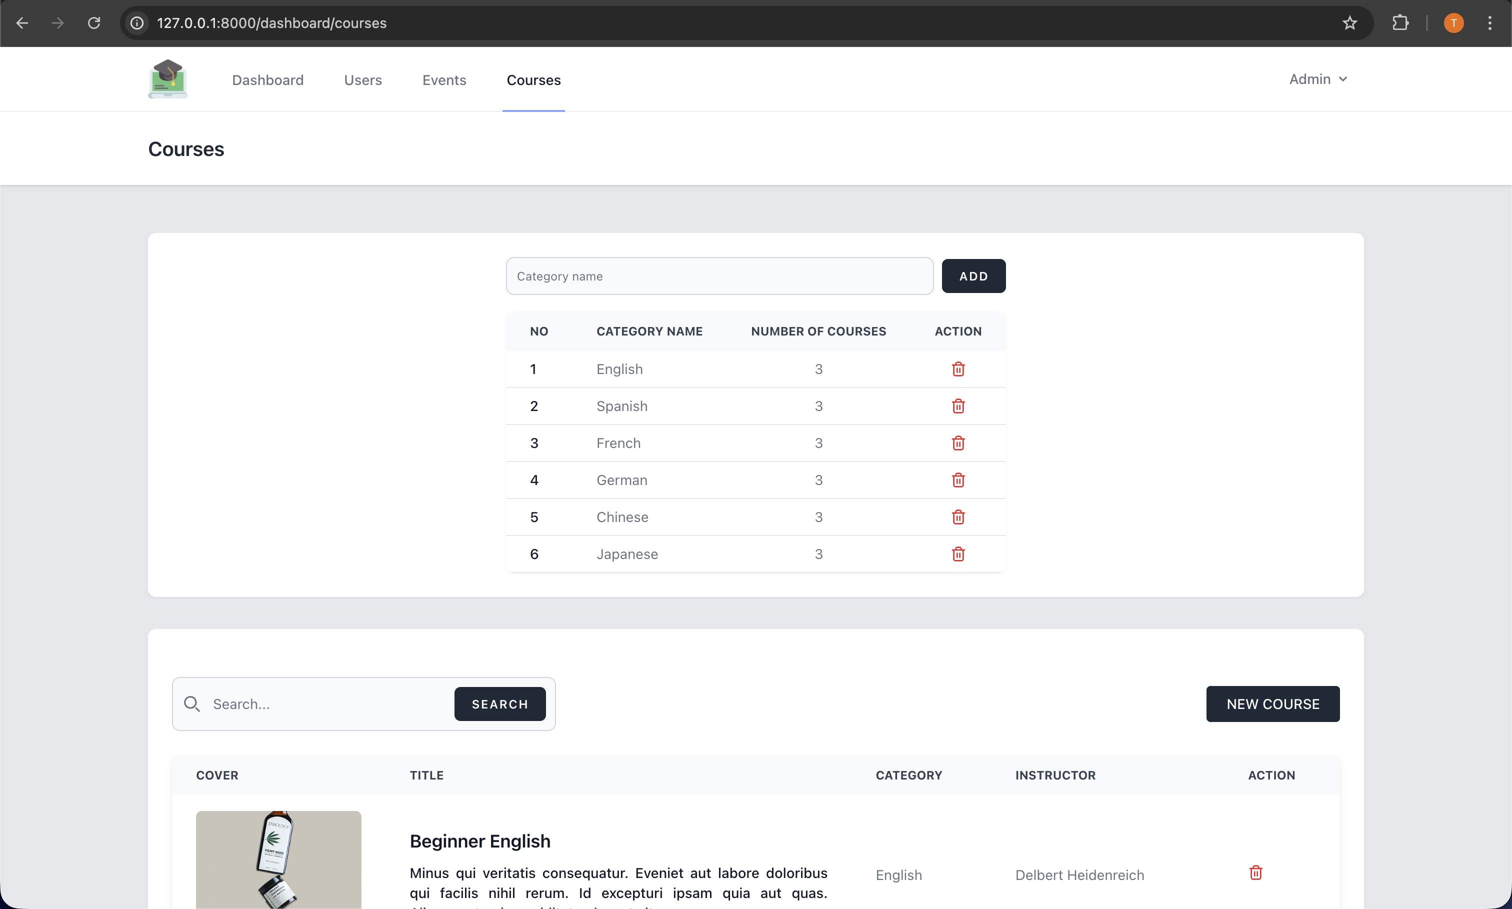The width and height of the screenshot is (1512, 909).
Task: Reload the page with refresh icon
Action: click(x=93, y=23)
